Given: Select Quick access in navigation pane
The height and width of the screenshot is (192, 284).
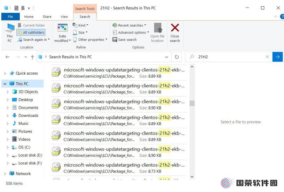Looking at the screenshot, I should [x=26, y=73].
